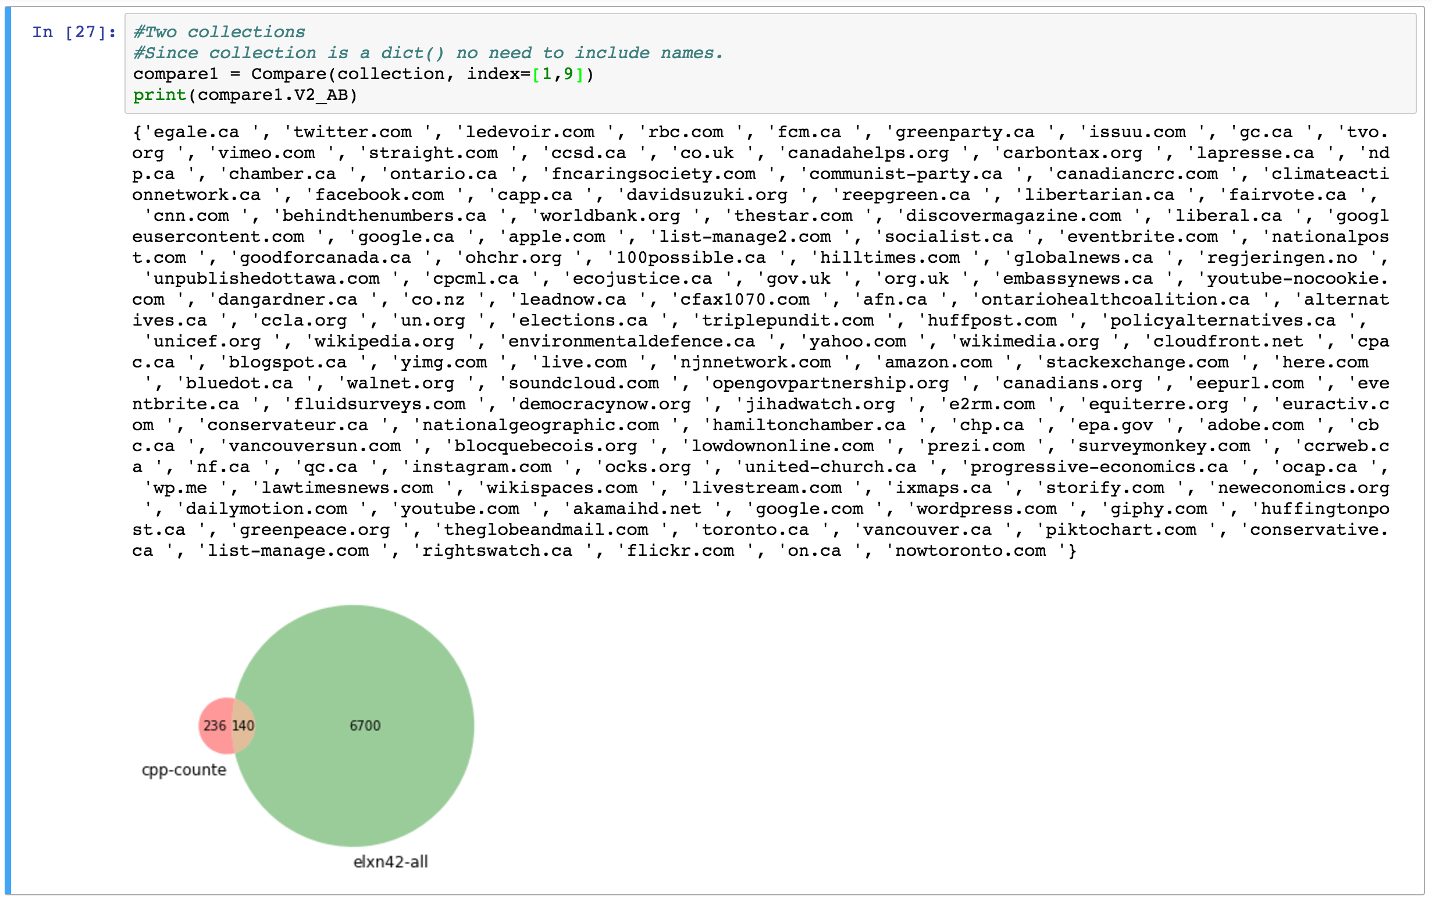1432x900 pixels.
Task: Click the elxn42-all label below the circle
Action: pyautogui.click(x=391, y=862)
